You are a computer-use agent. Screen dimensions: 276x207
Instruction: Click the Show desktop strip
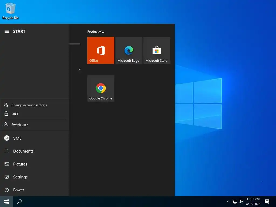tap(275, 202)
